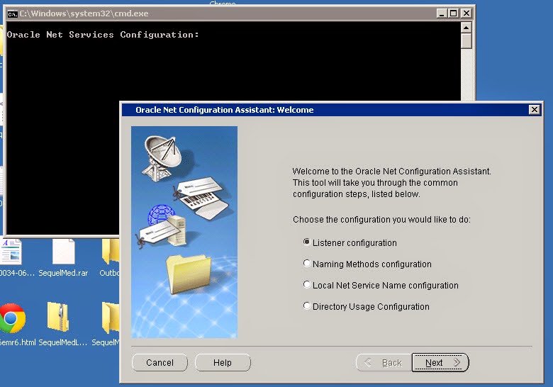Viewport: 553px width, 387px height.
Task: Click the disabled Back button
Action: 384,362
